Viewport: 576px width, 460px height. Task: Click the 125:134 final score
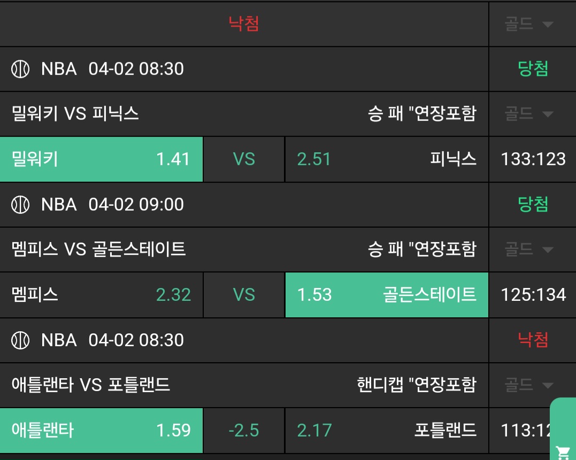click(x=533, y=295)
